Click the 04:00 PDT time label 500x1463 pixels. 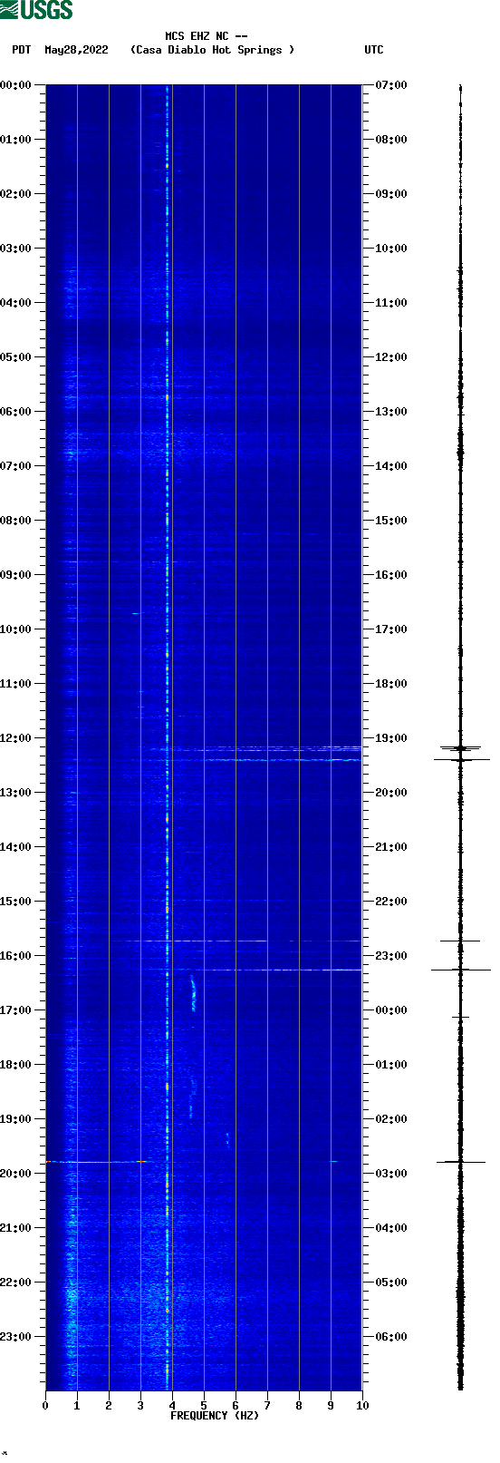[16, 303]
